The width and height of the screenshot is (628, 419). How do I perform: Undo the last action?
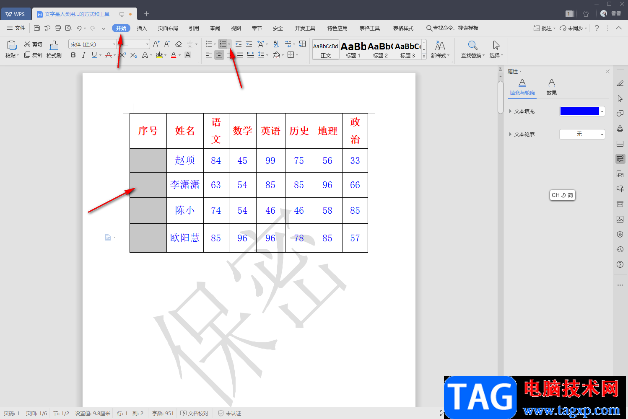(x=79, y=28)
